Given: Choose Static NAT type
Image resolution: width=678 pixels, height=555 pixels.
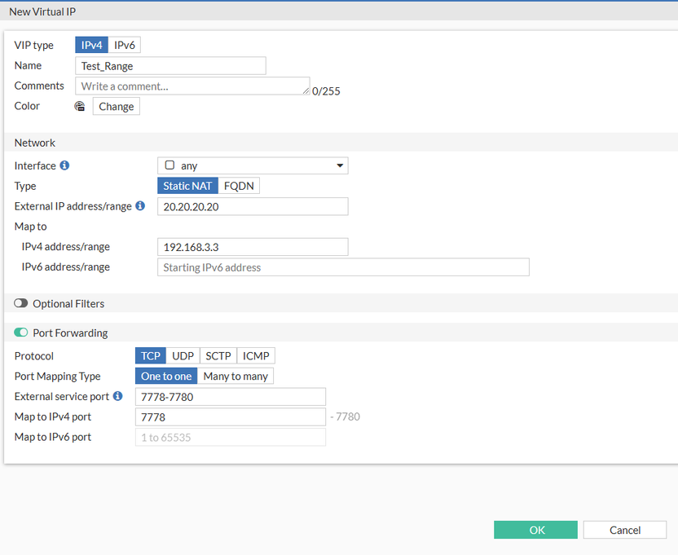Looking at the screenshot, I should [187, 186].
